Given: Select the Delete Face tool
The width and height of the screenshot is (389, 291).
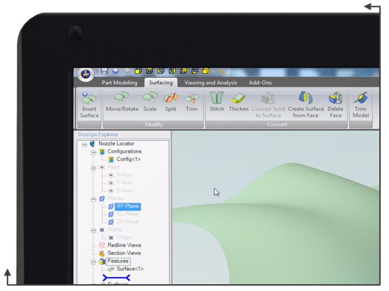Looking at the screenshot, I should [335, 105].
